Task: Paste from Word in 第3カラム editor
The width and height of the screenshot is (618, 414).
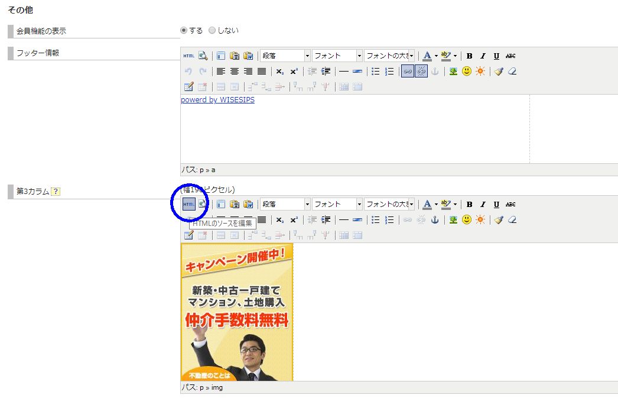Action: [x=248, y=205]
